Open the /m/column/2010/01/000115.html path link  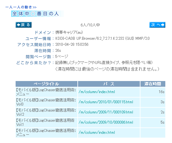(106, 102)
